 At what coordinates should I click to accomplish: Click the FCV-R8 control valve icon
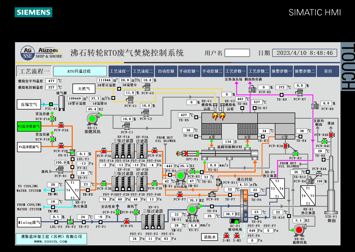pyautogui.click(x=315, y=105)
